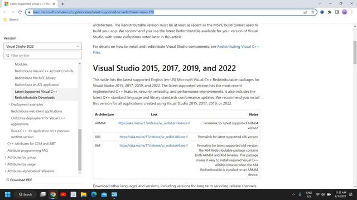Open Redistribute an ATL application
357x200 pixels.
point(37,84)
